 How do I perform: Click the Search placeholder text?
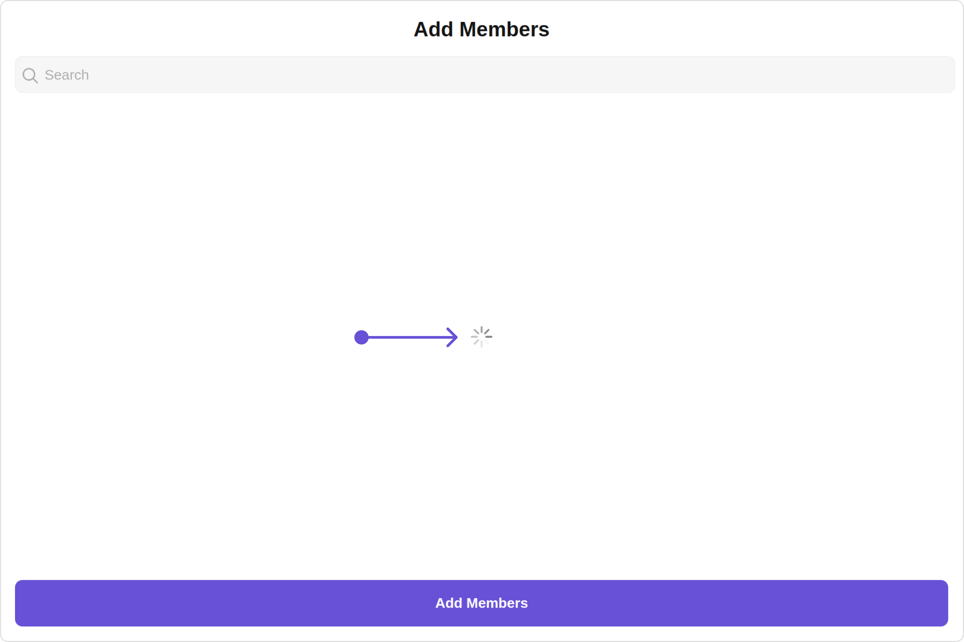pos(67,75)
